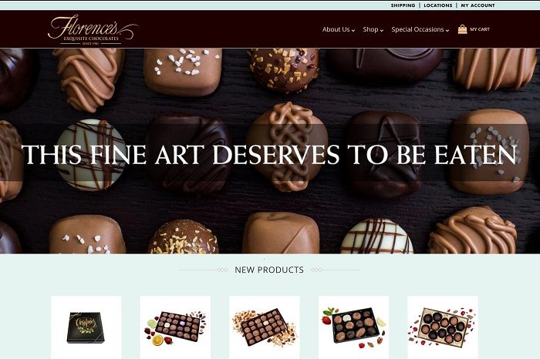This screenshot has width=540, height=359.
Task: Go to the Shipping page
Action: [403, 5]
